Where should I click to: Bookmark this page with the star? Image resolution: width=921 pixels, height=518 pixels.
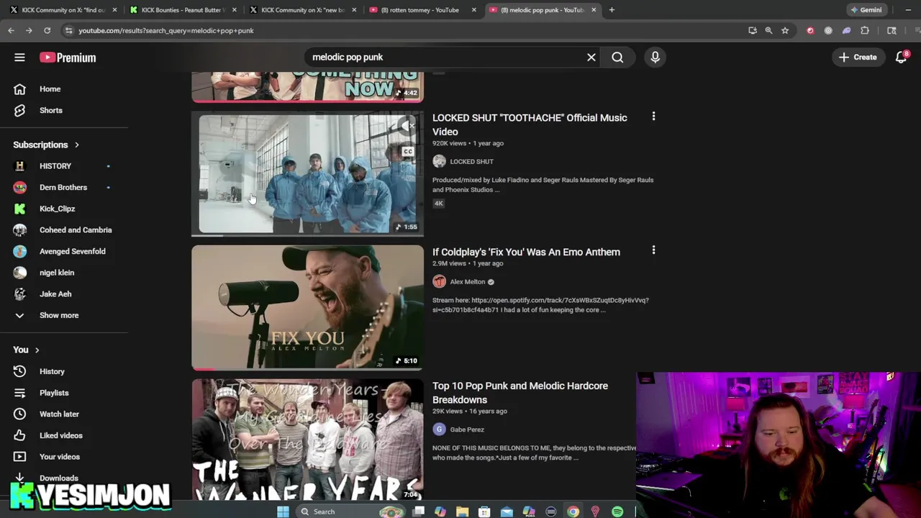pyautogui.click(x=785, y=30)
